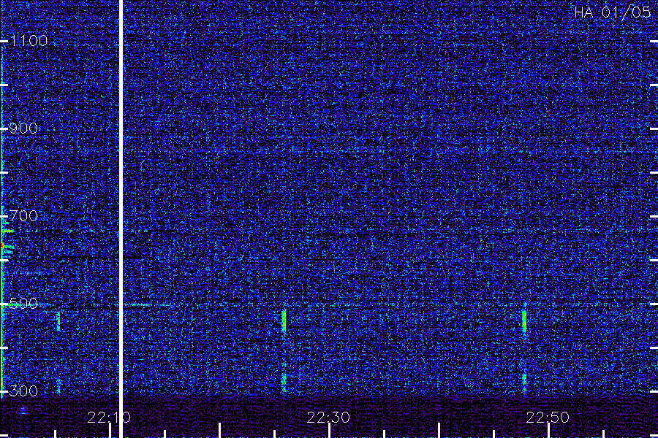Click the 1100 frequency axis label
Viewport: 658px width, 438px height.
click(x=29, y=41)
